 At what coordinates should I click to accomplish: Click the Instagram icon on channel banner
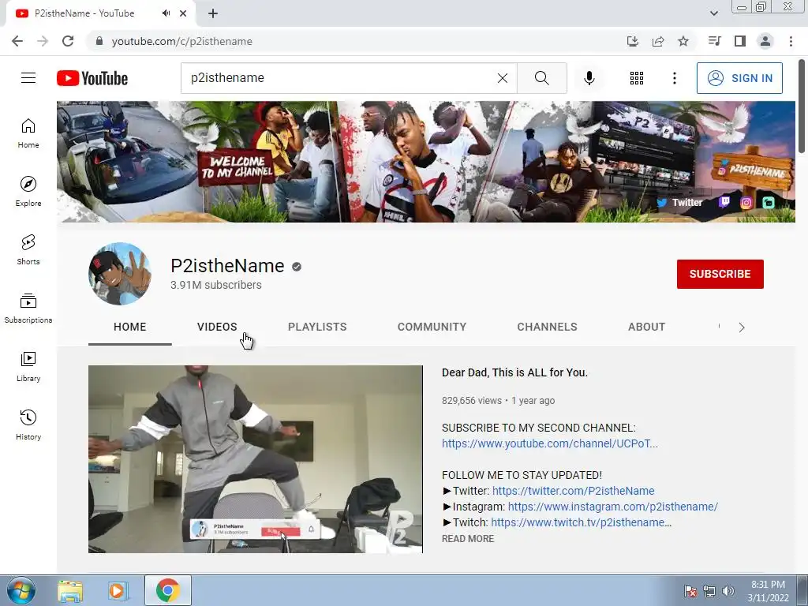pyautogui.click(x=746, y=203)
